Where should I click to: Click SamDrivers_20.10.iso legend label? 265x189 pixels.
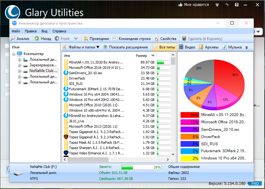pos(220,130)
